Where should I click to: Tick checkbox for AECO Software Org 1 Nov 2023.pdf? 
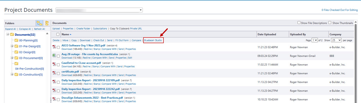tap(58, 47)
